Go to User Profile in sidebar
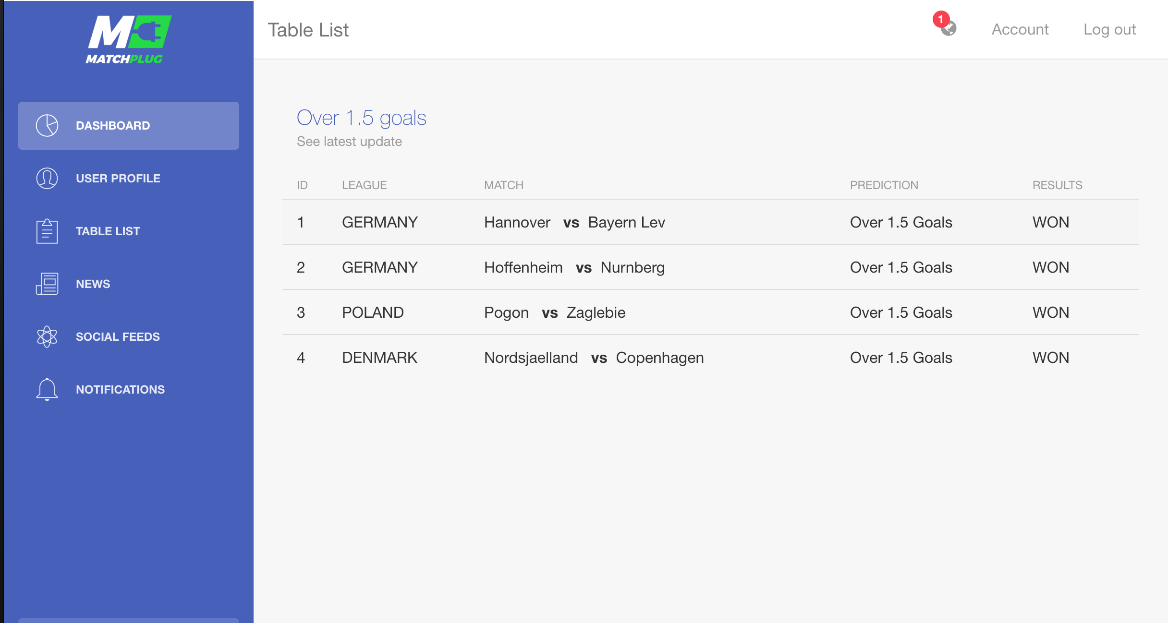This screenshot has width=1168, height=623. tap(118, 179)
